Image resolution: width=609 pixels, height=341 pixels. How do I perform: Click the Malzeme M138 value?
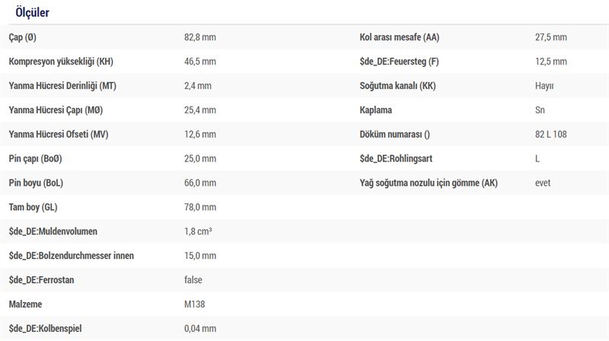pos(195,304)
